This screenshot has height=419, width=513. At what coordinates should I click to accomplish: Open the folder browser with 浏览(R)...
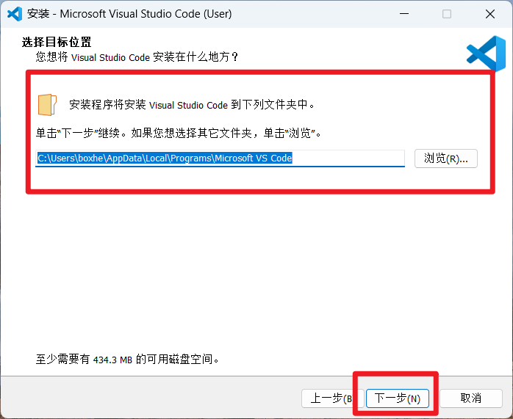click(446, 159)
